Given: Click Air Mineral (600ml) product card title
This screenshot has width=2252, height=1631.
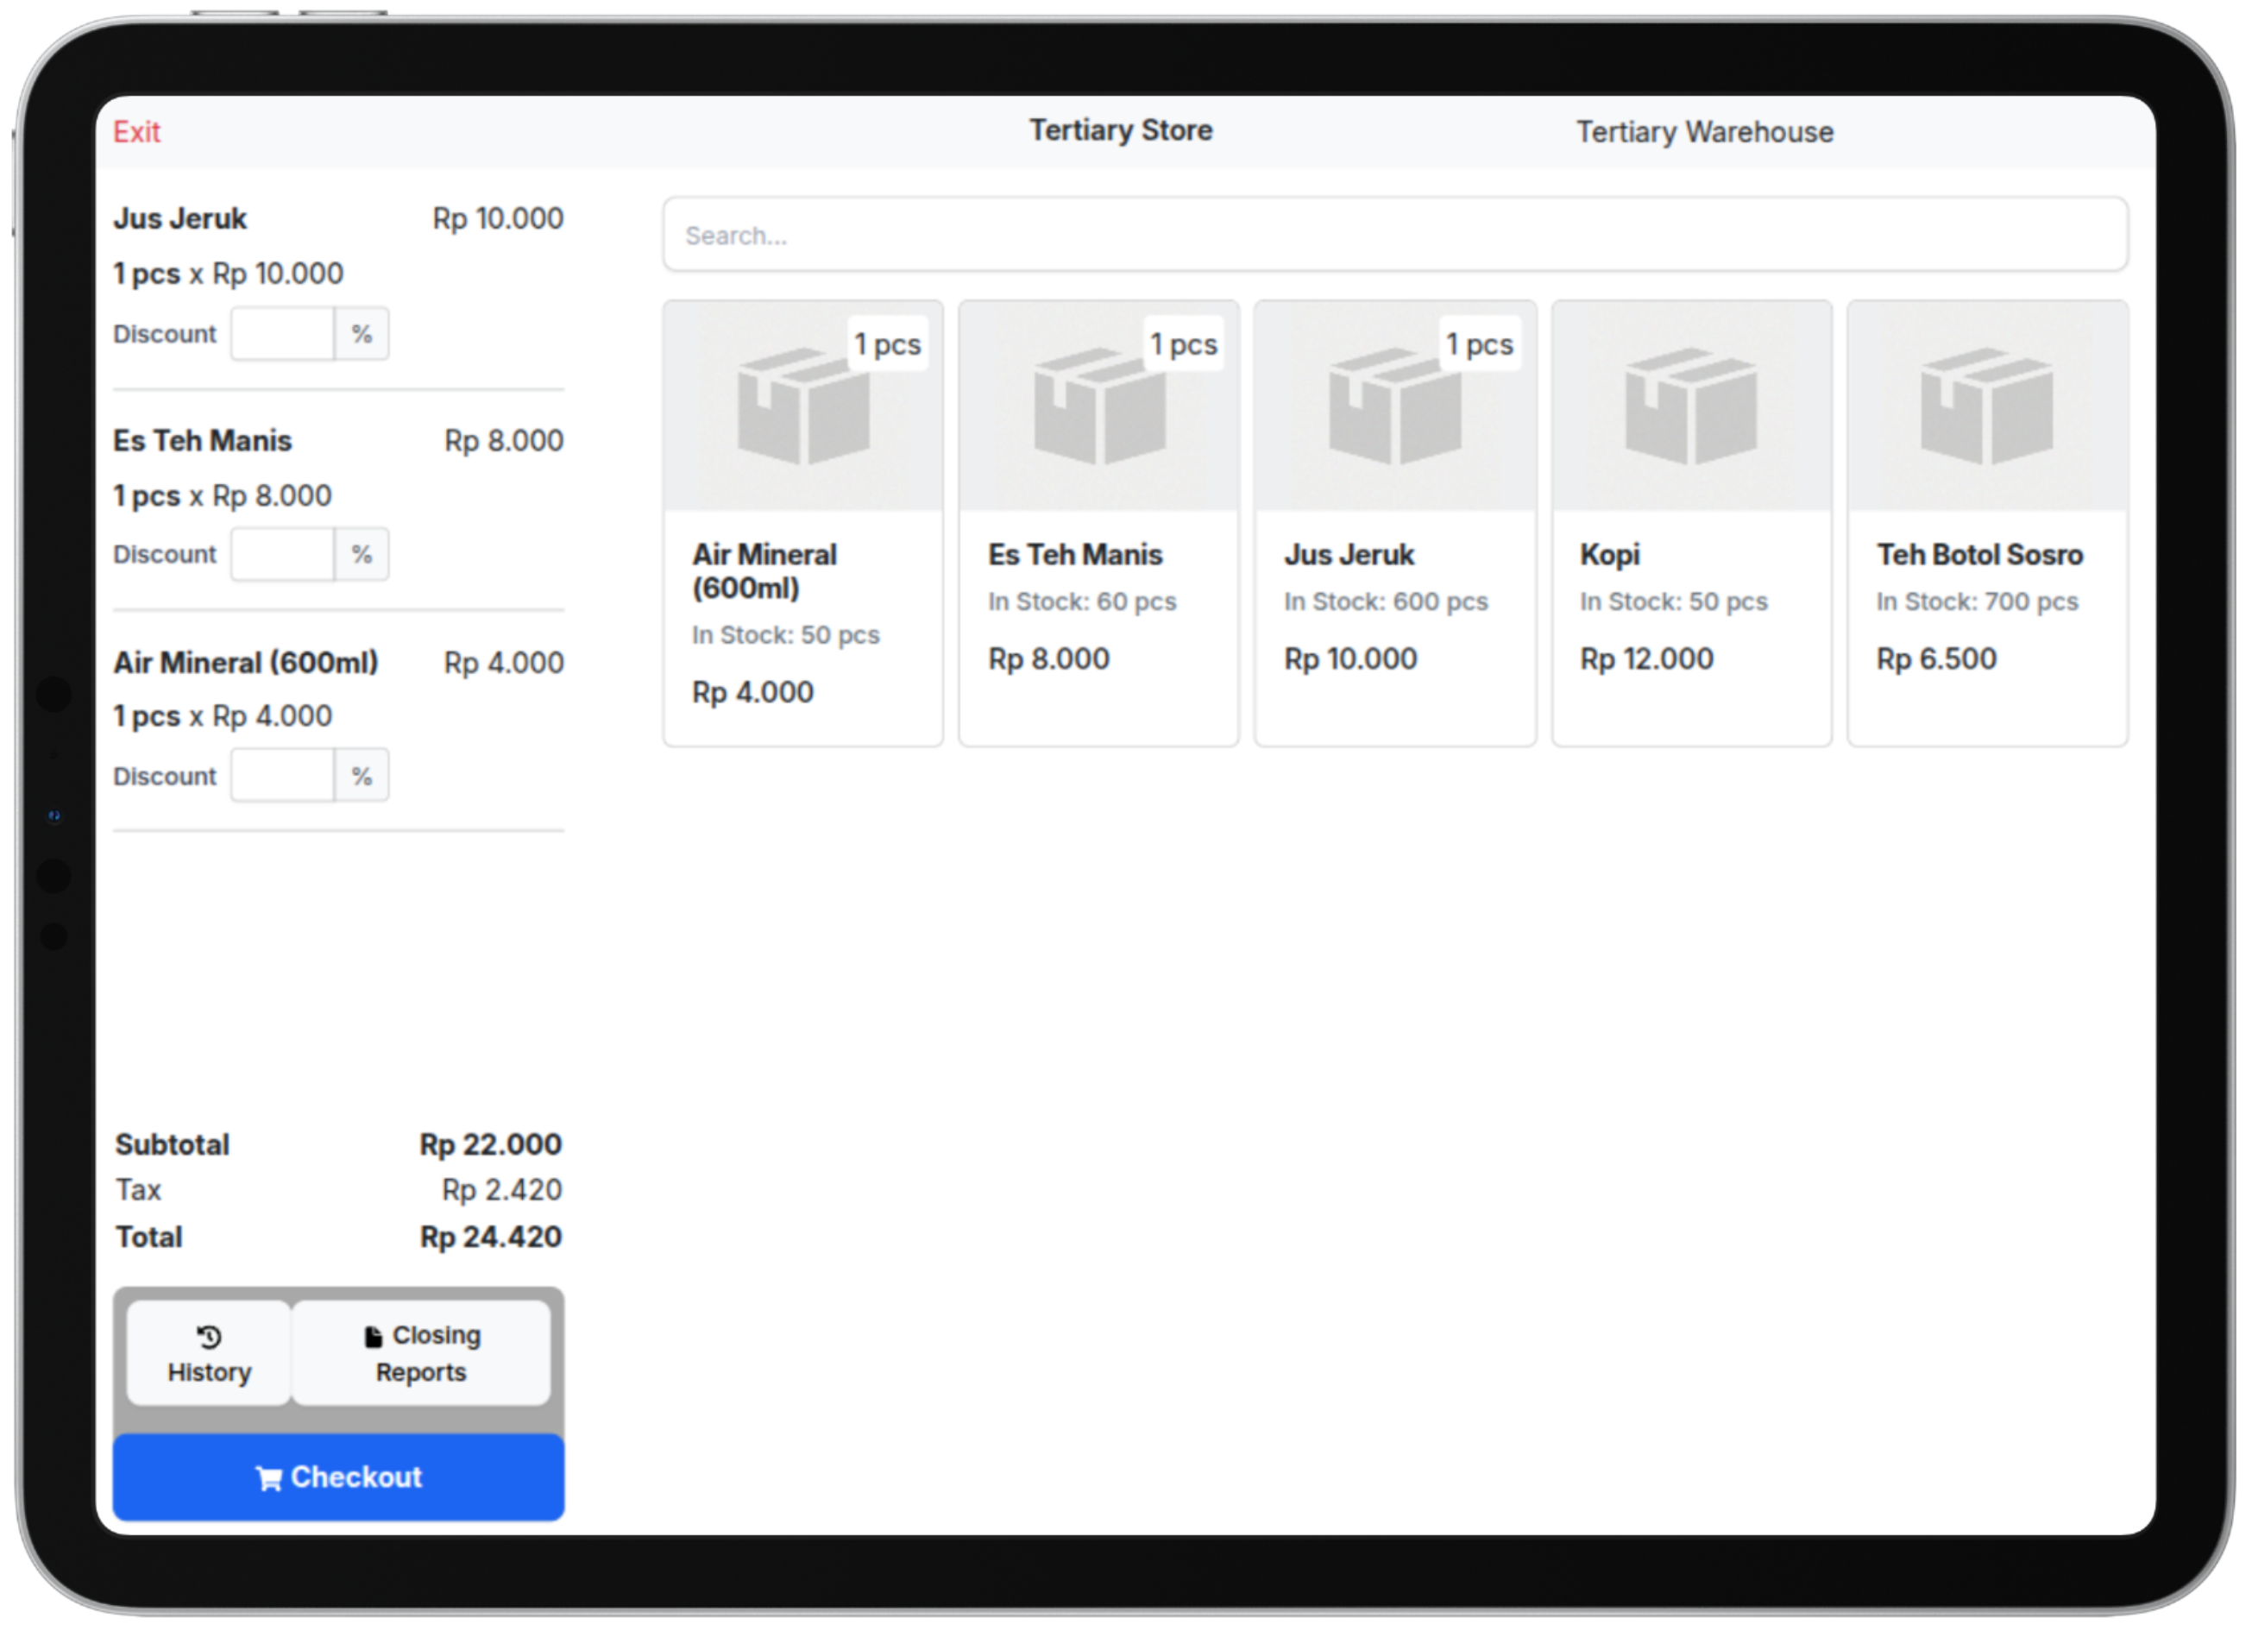Looking at the screenshot, I should tap(764, 571).
